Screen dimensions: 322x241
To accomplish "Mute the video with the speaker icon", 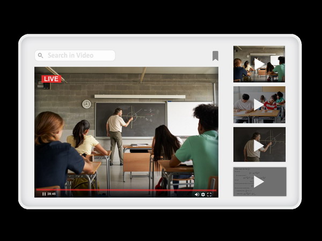I will [x=196, y=194].
